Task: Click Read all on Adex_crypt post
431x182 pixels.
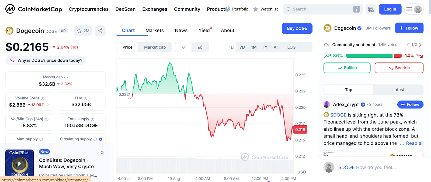Action: pos(415,143)
